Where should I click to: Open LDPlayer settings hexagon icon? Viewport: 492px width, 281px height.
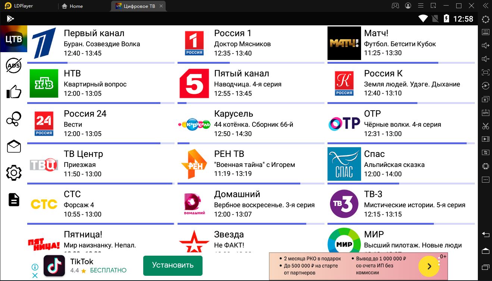tap(485, 19)
